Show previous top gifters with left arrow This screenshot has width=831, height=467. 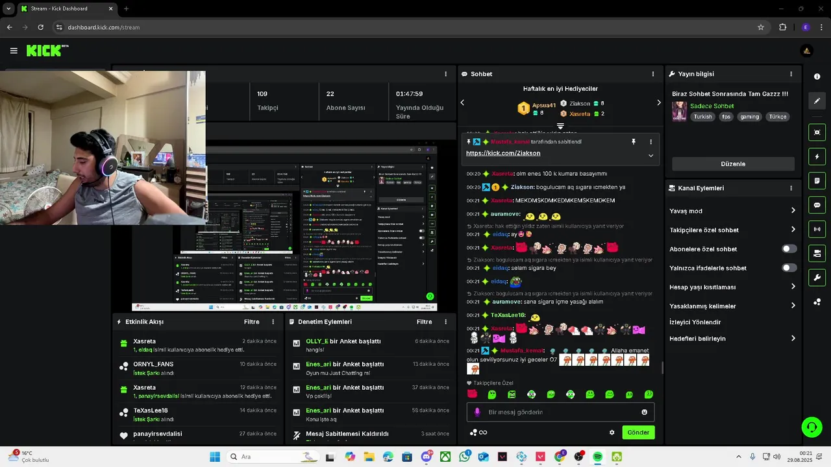coord(462,102)
